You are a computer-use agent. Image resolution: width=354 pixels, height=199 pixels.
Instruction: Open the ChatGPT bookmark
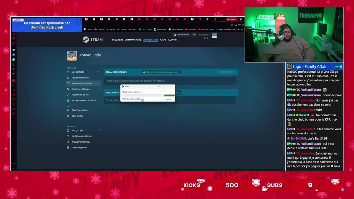point(100,29)
